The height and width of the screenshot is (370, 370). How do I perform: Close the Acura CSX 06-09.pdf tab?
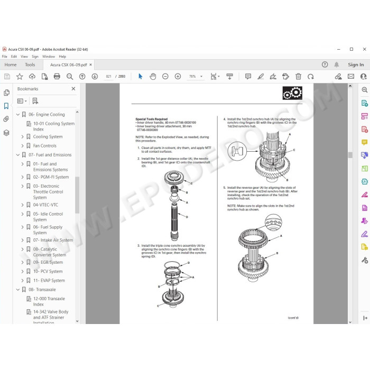(90, 64)
